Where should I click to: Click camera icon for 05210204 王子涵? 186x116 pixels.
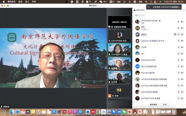pos(182,60)
